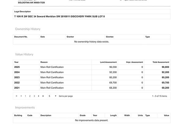Image resolution: width=176 pixels, height=132 pixels.
Task: Sort by Reason column header
Action: pos(44,62)
